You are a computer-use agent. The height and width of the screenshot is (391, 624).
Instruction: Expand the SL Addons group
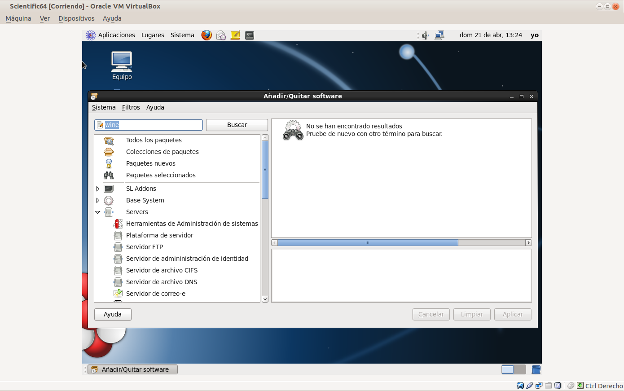click(x=98, y=189)
